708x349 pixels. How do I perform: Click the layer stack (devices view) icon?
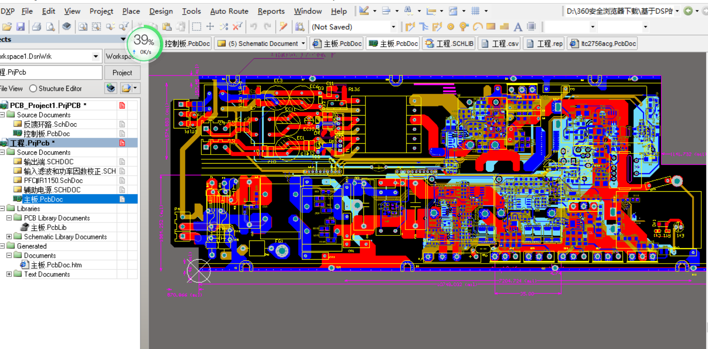(x=67, y=26)
